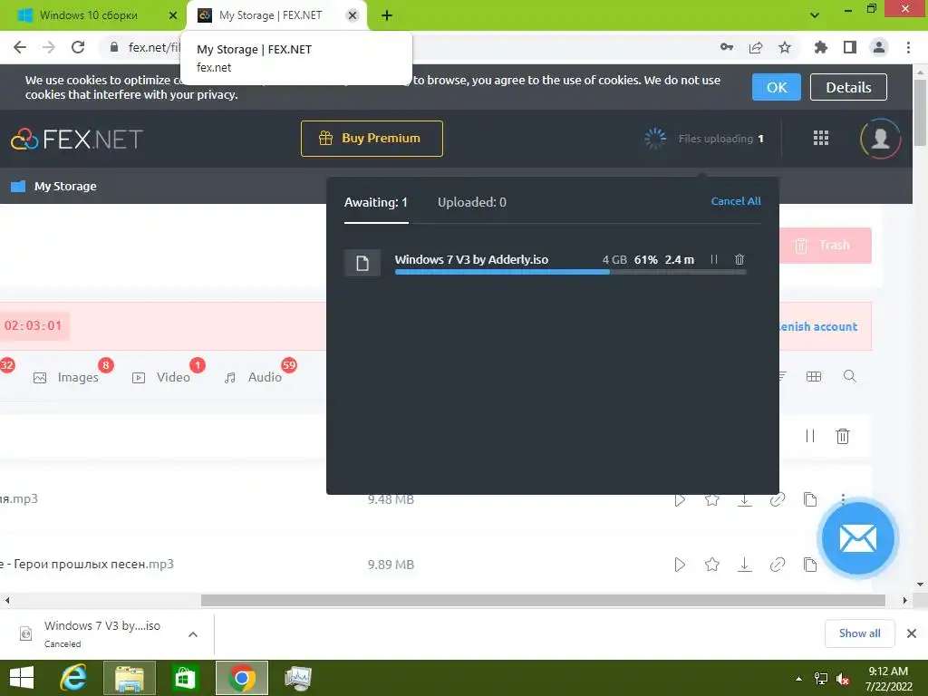The image size is (928, 696).
Task: Click the file icon beside Windows 7 V3 by Adderly.iso
Action: point(362,263)
